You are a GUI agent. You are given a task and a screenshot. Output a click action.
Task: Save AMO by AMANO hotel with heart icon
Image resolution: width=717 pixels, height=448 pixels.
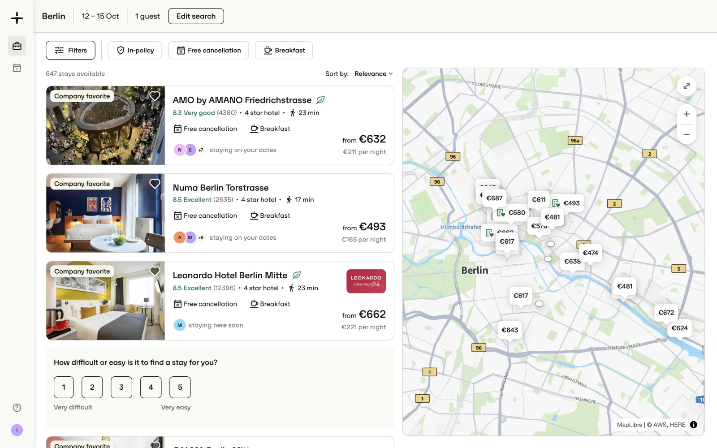(x=155, y=96)
